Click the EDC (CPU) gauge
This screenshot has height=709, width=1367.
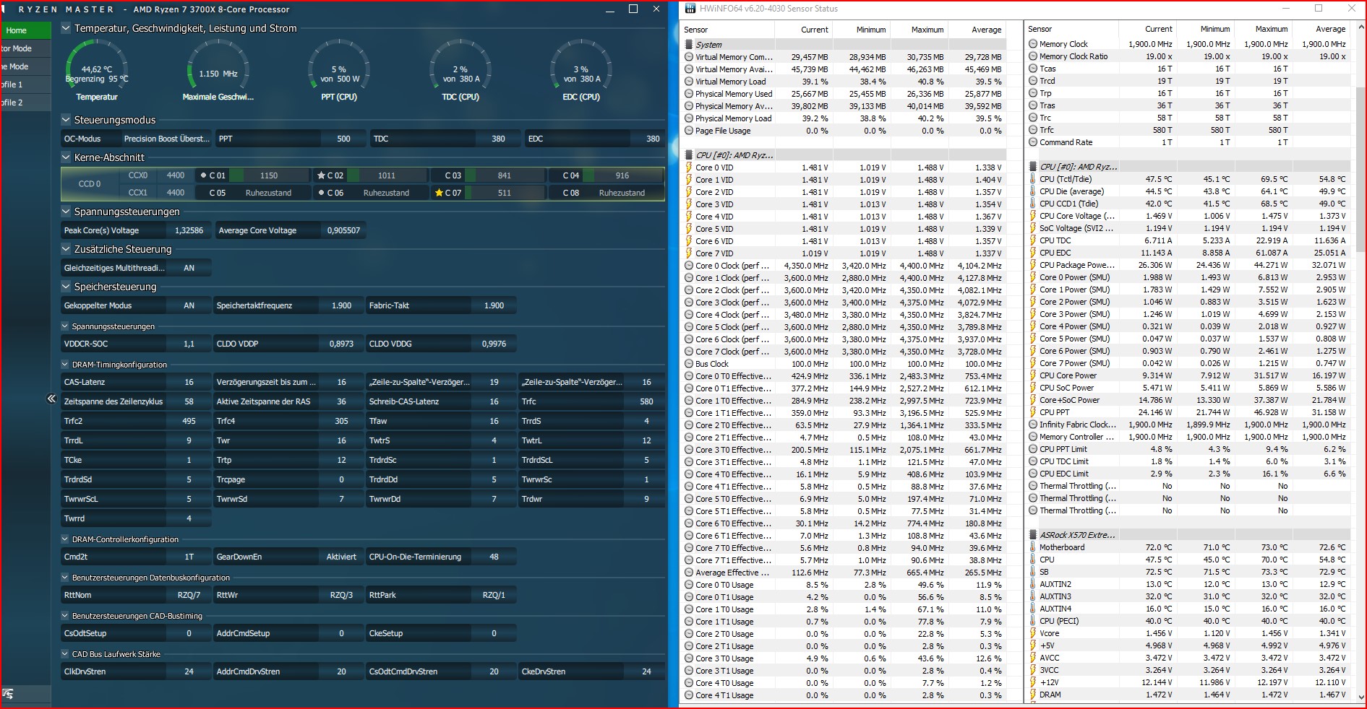click(581, 70)
